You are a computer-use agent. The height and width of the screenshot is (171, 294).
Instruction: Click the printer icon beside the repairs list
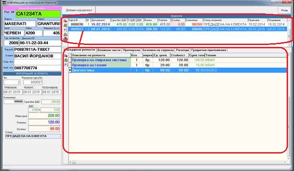(65, 34)
